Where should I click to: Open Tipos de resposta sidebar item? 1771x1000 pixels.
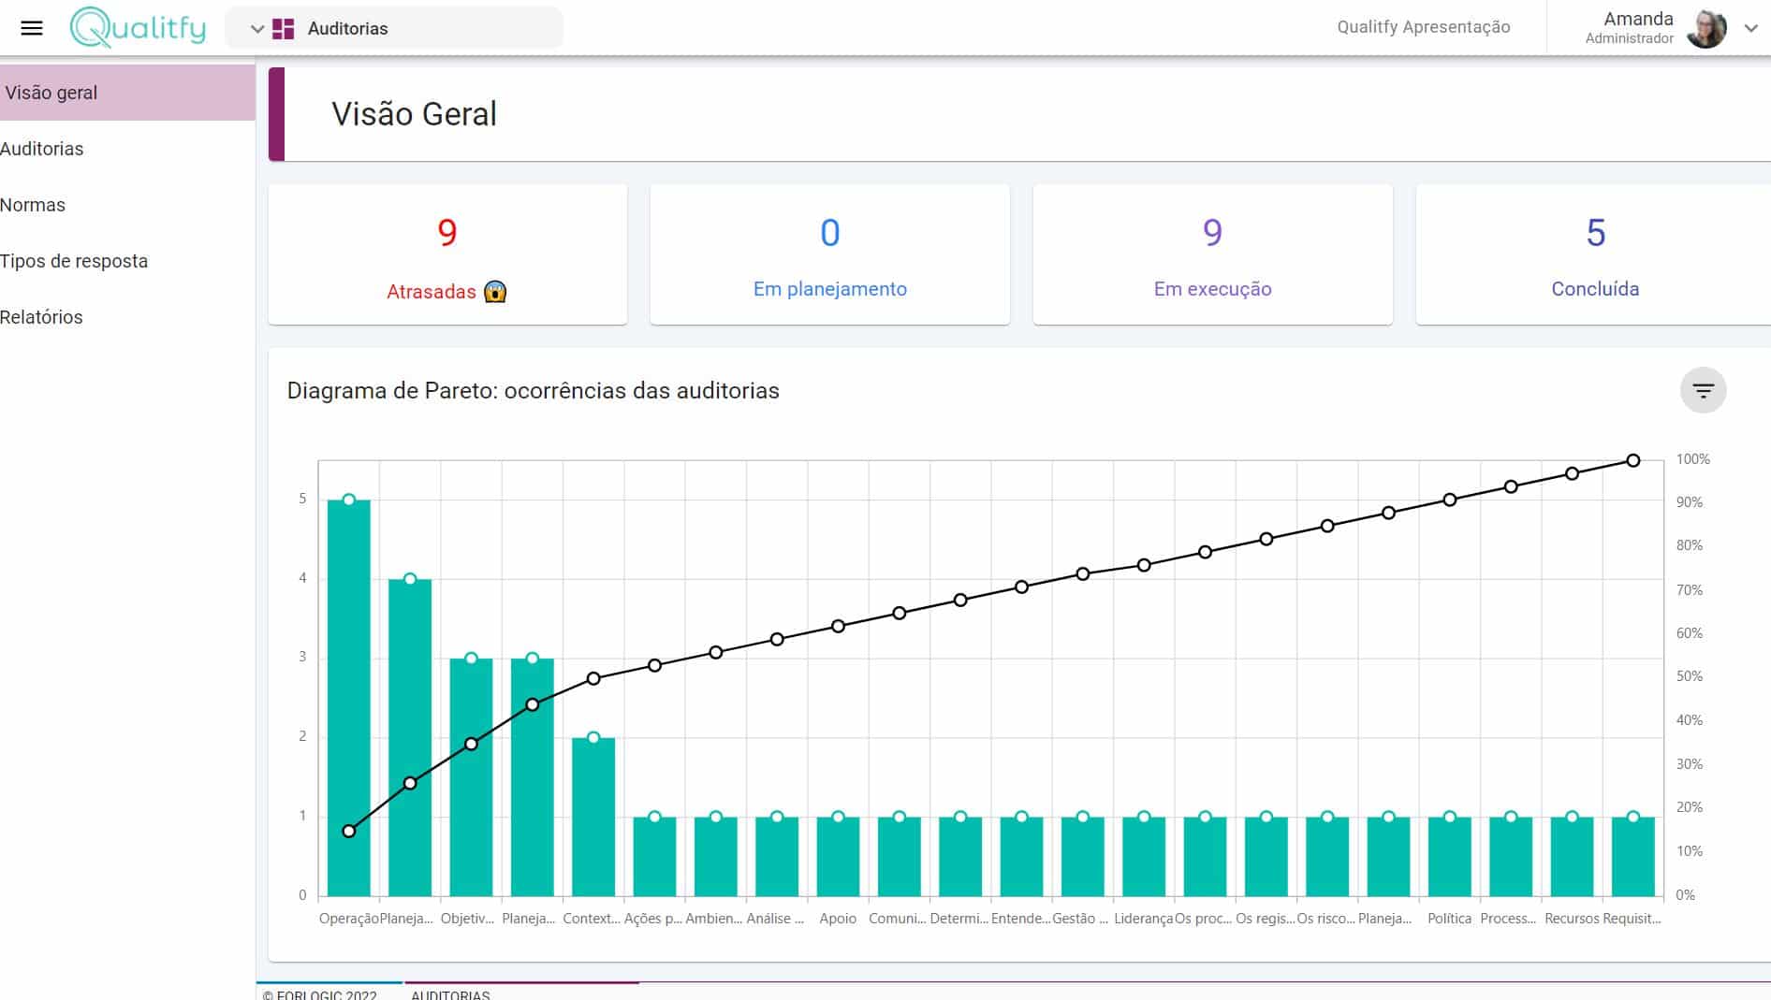74,261
